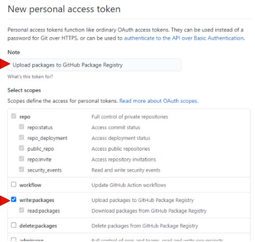Screen dimensions: 255x242
Task: Check the admin:org scope checkbox
Action: [14, 239]
